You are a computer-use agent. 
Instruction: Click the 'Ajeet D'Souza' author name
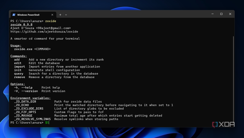tap(22, 28)
